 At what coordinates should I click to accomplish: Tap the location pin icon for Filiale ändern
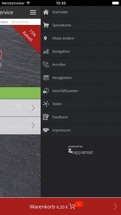point(45,38)
